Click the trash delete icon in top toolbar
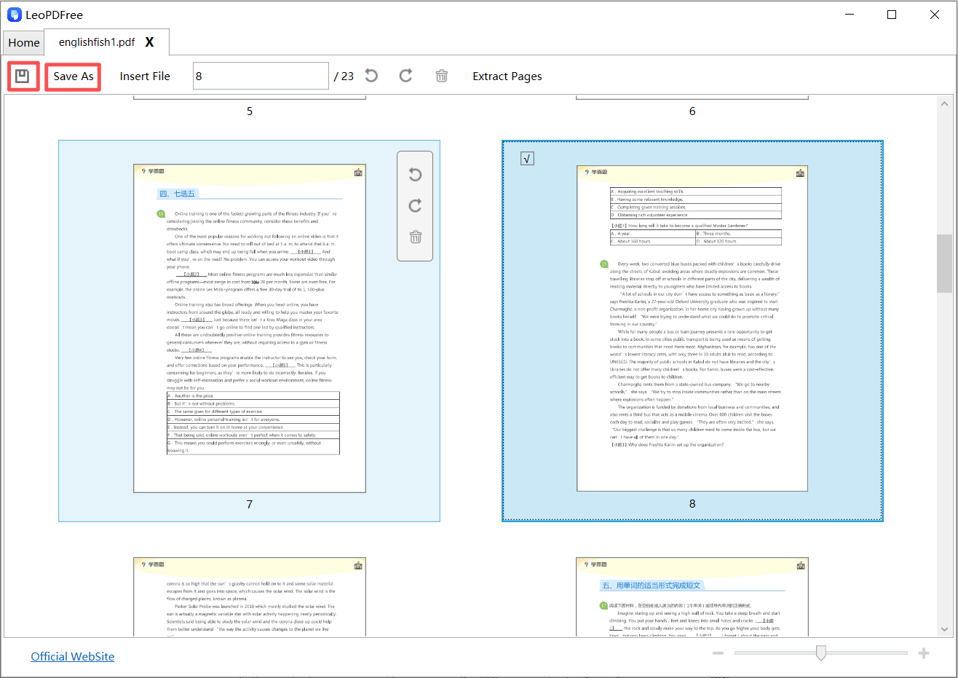The width and height of the screenshot is (958, 678). 441,76
